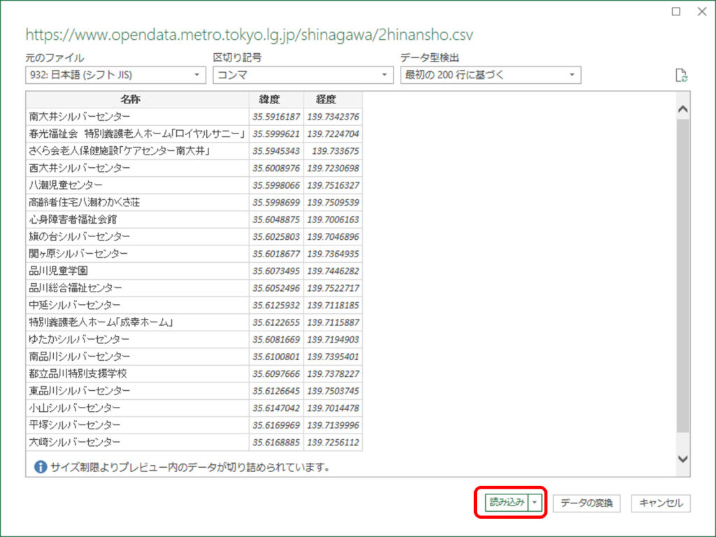Maximize the import dialog window
Viewport: 716px width, 537px height.
(x=676, y=11)
